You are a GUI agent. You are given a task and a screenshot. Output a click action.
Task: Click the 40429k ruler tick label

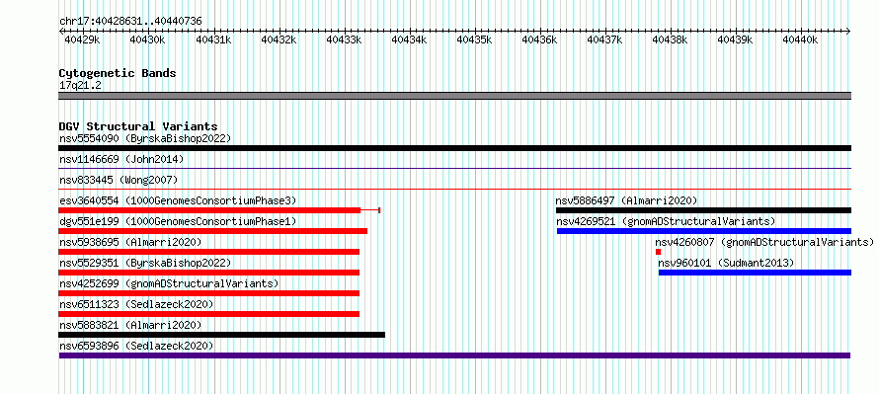[x=82, y=39]
